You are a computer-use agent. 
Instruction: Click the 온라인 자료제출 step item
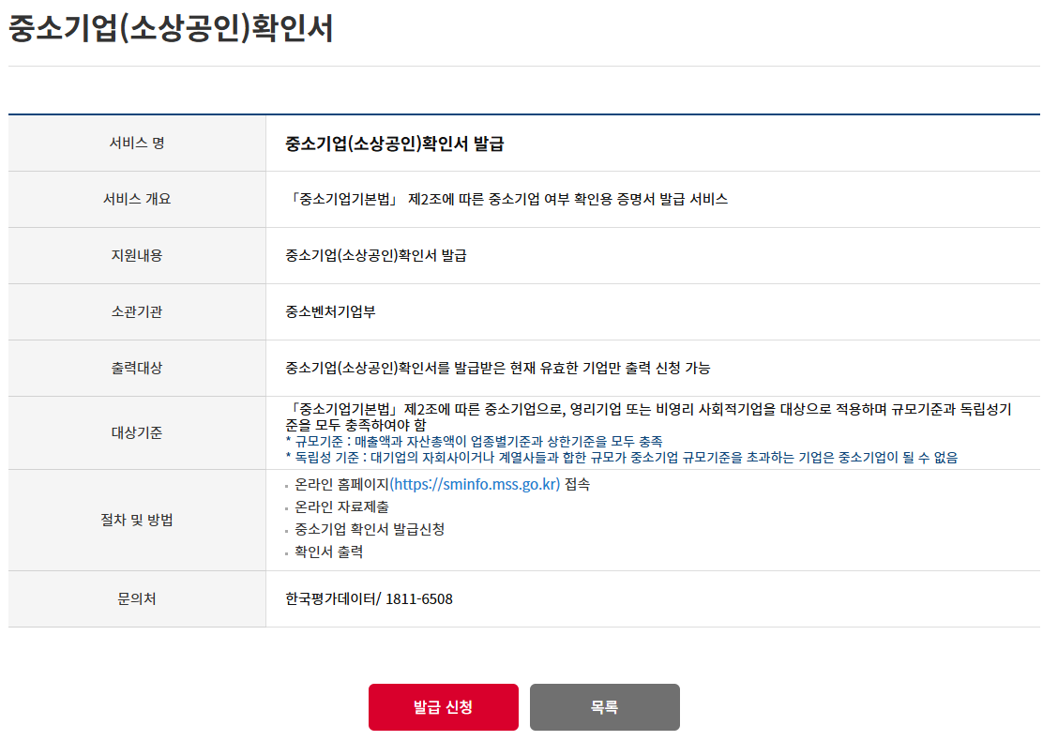(341, 507)
